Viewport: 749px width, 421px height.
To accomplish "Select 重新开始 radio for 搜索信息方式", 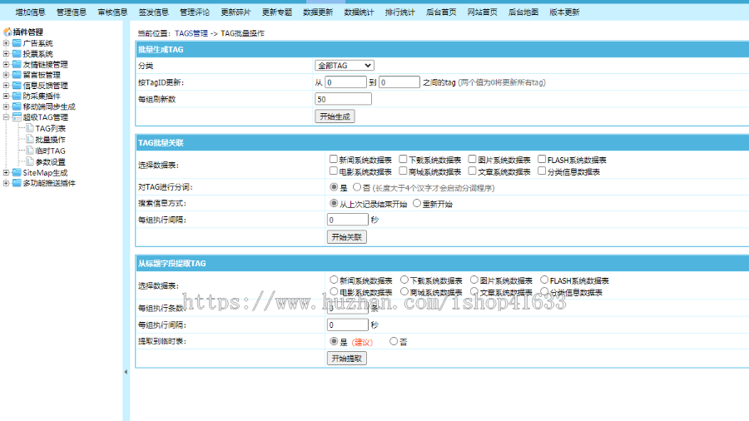I will click(418, 204).
